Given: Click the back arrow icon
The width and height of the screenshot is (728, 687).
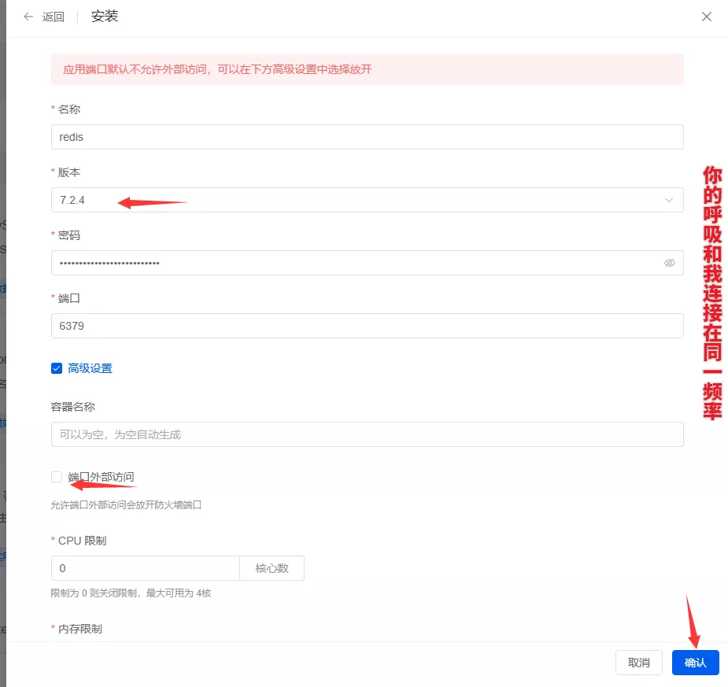Looking at the screenshot, I should click(x=29, y=17).
